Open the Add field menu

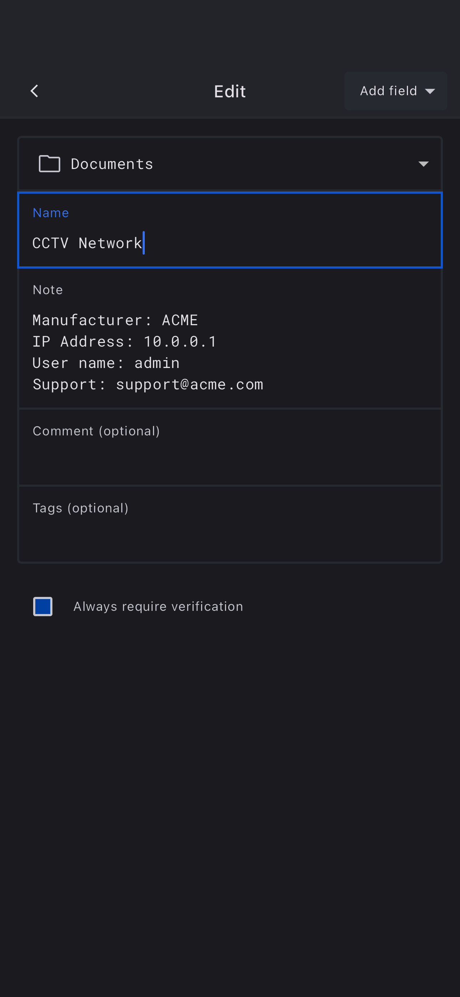click(395, 91)
